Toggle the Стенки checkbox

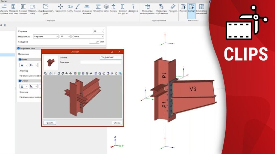(20, 80)
